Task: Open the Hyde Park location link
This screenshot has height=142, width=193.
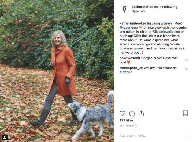Action: coord(138,11)
